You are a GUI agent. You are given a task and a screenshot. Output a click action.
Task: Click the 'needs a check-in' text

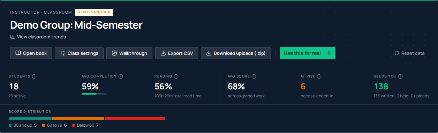317,96
